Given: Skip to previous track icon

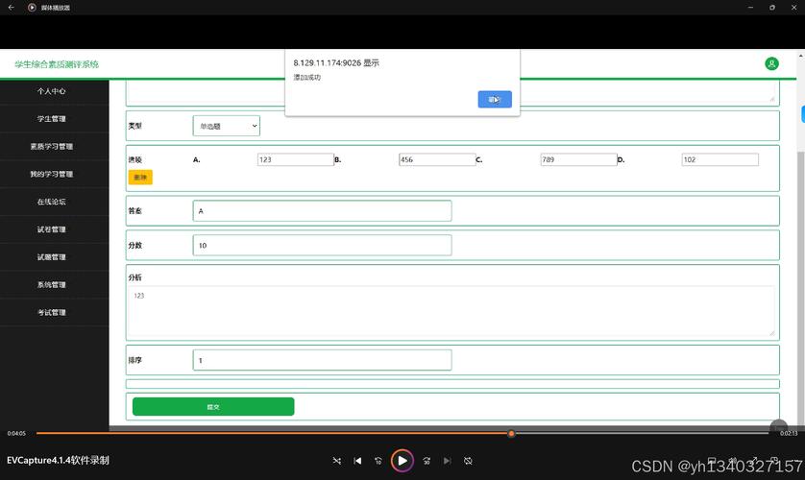Looking at the screenshot, I should tap(357, 461).
